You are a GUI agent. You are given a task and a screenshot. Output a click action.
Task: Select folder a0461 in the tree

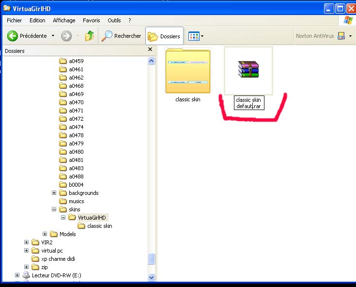[x=72, y=69]
